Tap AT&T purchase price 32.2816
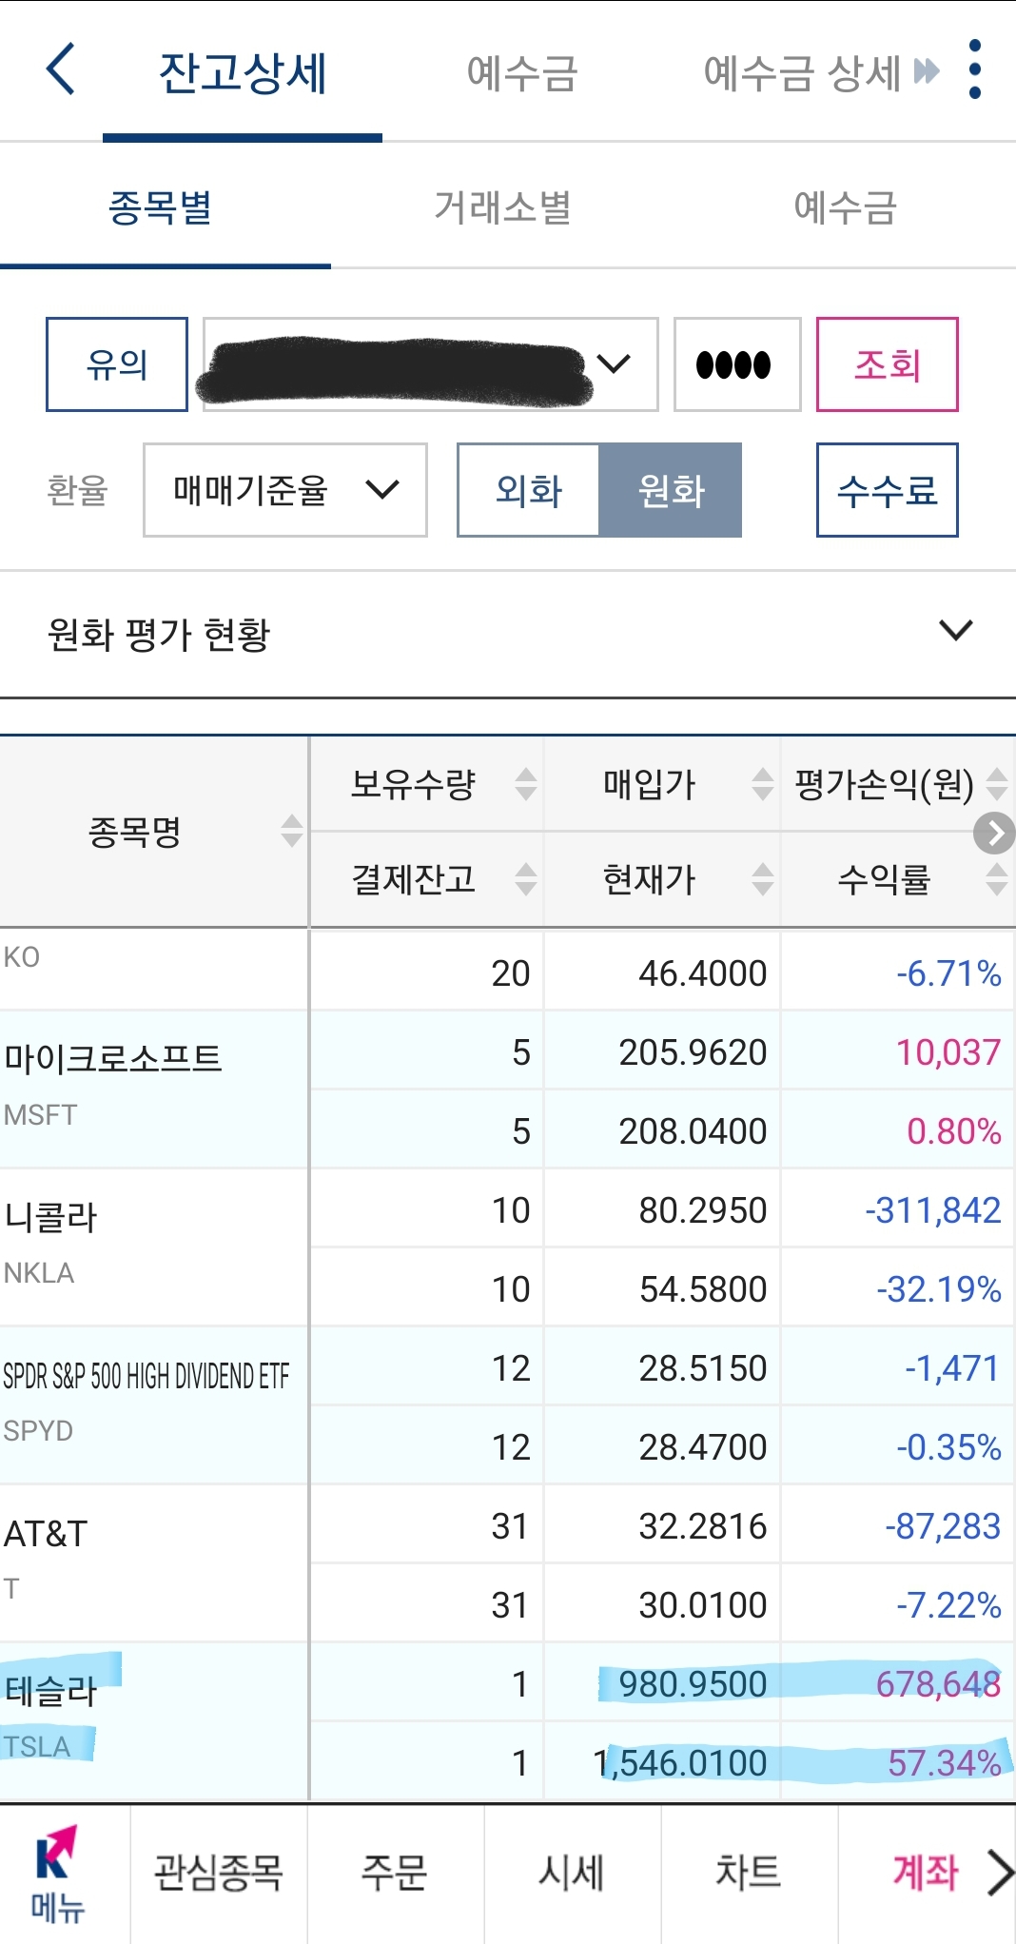 703,1526
